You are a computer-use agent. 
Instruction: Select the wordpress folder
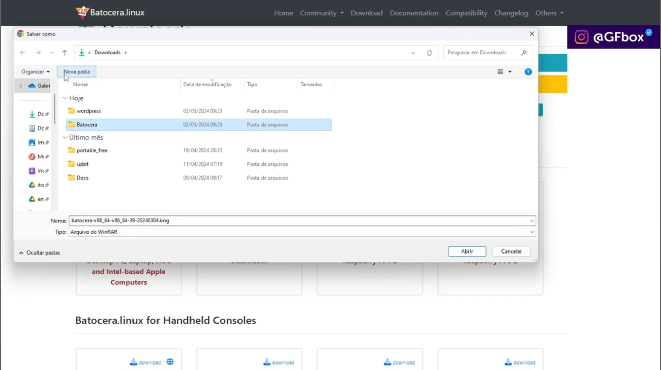(89, 111)
